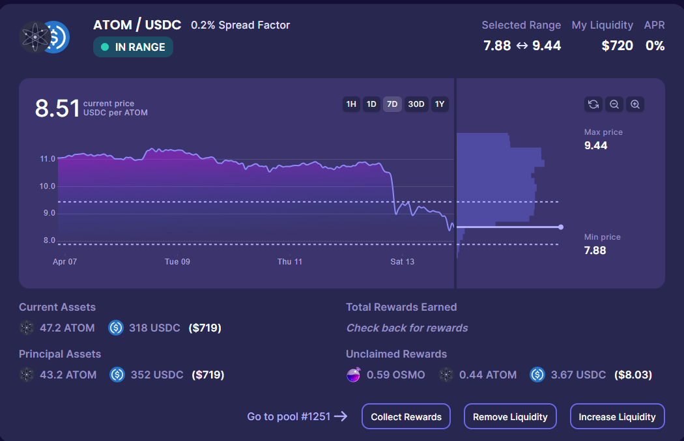Click the 0.2% Spread Factor label

[x=240, y=25]
